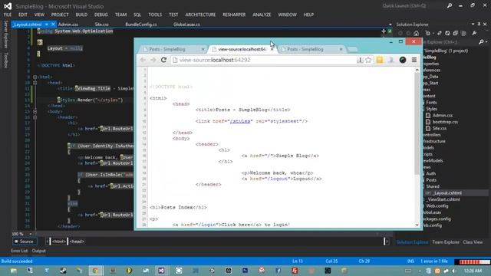The image size is (491, 276).
Task: Open the Error List tab
Action: (19, 251)
